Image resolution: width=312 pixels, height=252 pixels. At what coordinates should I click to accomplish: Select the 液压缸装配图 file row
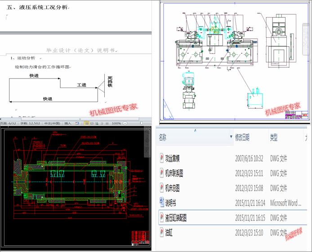pyautogui.click(x=232, y=217)
